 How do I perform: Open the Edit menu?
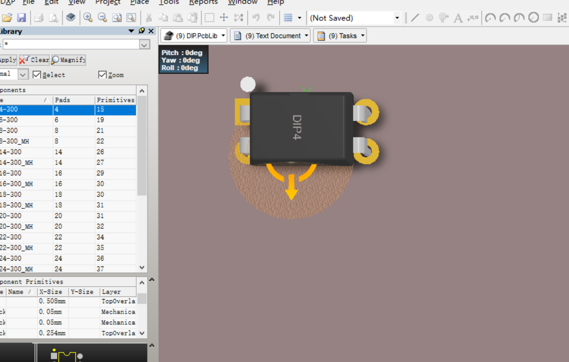[x=52, y=2]
